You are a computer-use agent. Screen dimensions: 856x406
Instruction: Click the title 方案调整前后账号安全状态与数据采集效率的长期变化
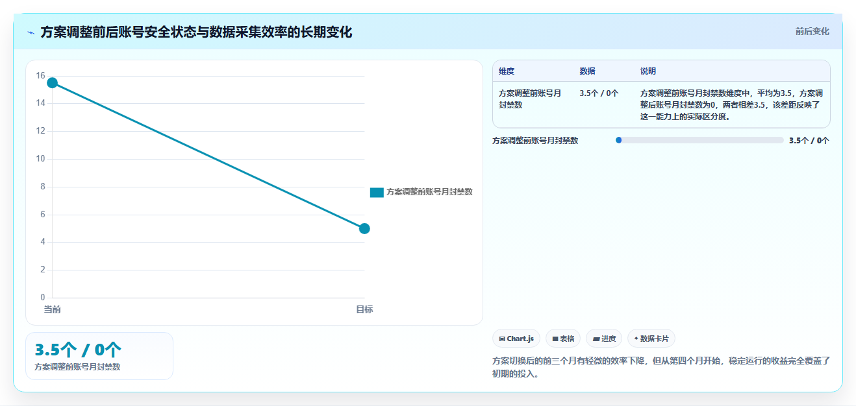(x=196, y=32)
